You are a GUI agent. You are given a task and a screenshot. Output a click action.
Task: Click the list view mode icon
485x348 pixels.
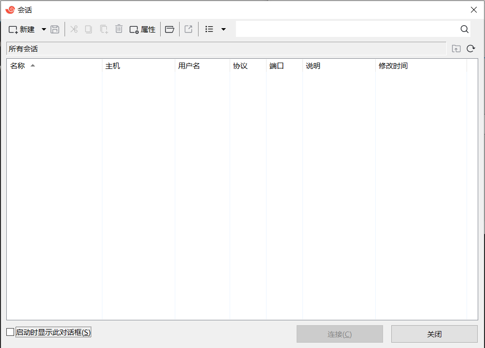pyautogui.click(x=209, y=29)
